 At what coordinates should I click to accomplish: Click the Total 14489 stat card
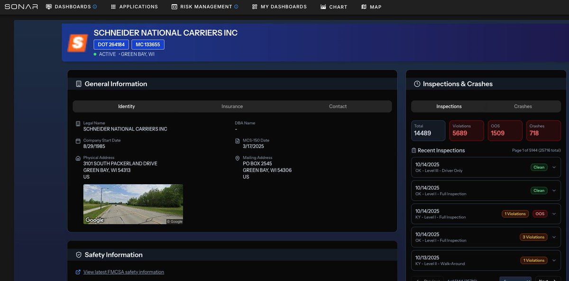428,131
